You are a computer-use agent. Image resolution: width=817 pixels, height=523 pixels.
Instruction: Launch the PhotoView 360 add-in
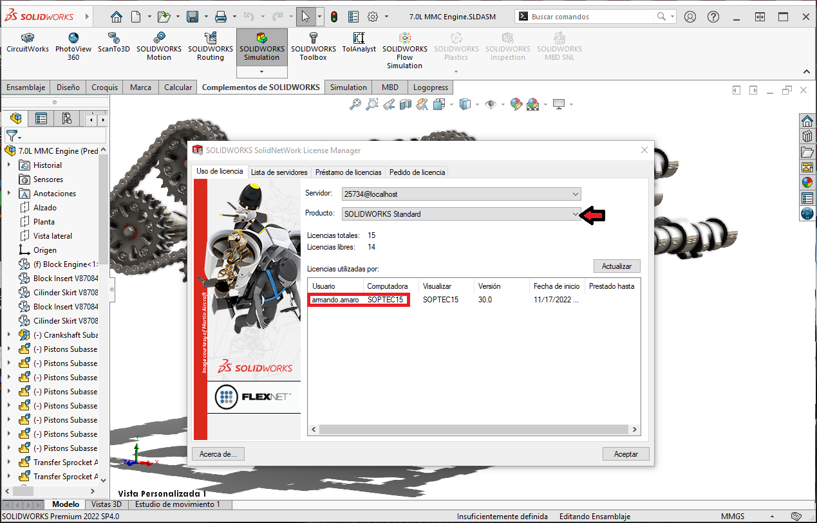(73, 48)
